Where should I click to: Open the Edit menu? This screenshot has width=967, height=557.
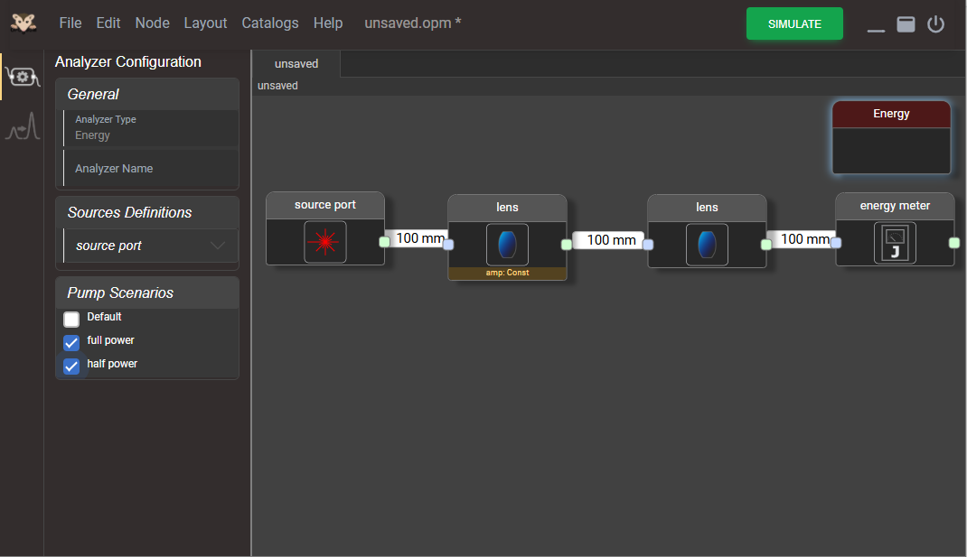[108, 23]
